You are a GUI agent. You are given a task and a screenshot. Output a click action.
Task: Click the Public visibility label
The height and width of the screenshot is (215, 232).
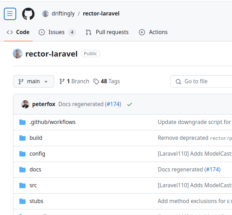90,53
